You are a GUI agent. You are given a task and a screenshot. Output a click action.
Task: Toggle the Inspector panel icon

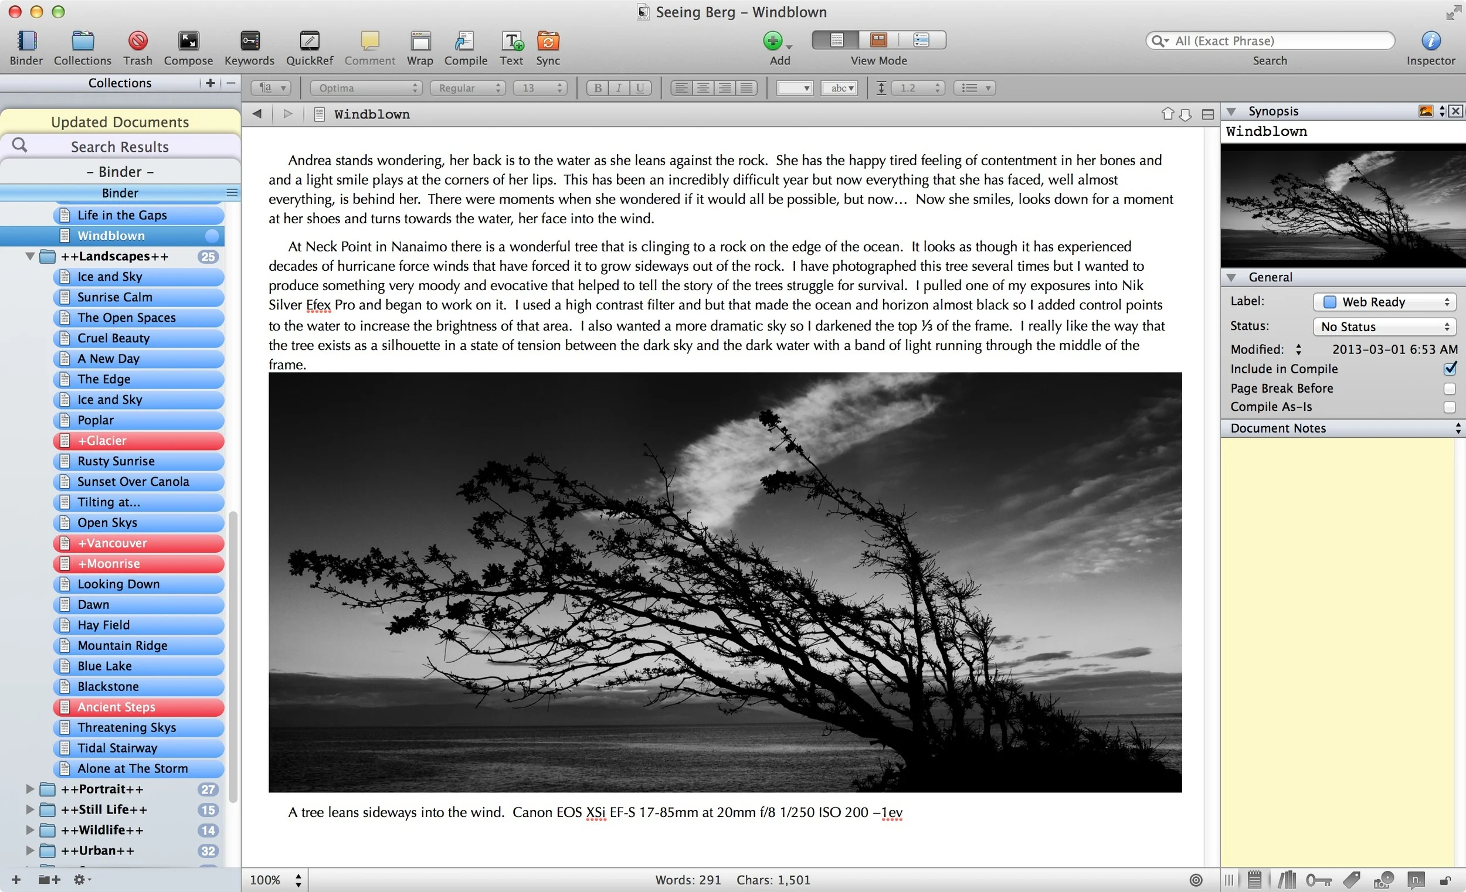point(1430,41)
